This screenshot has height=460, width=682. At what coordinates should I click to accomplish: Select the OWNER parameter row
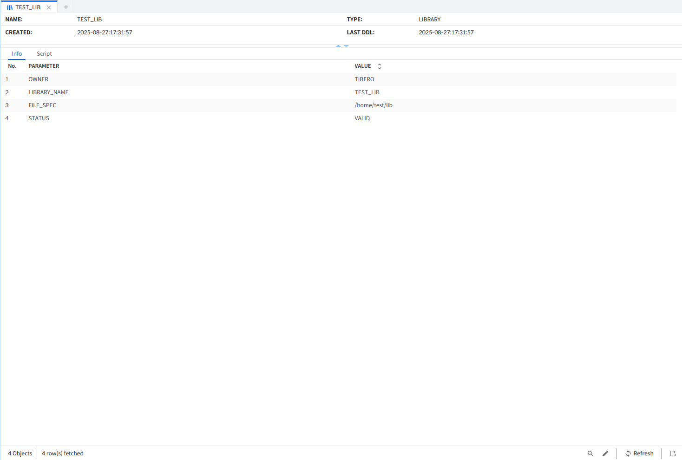[x=39, y=79]
